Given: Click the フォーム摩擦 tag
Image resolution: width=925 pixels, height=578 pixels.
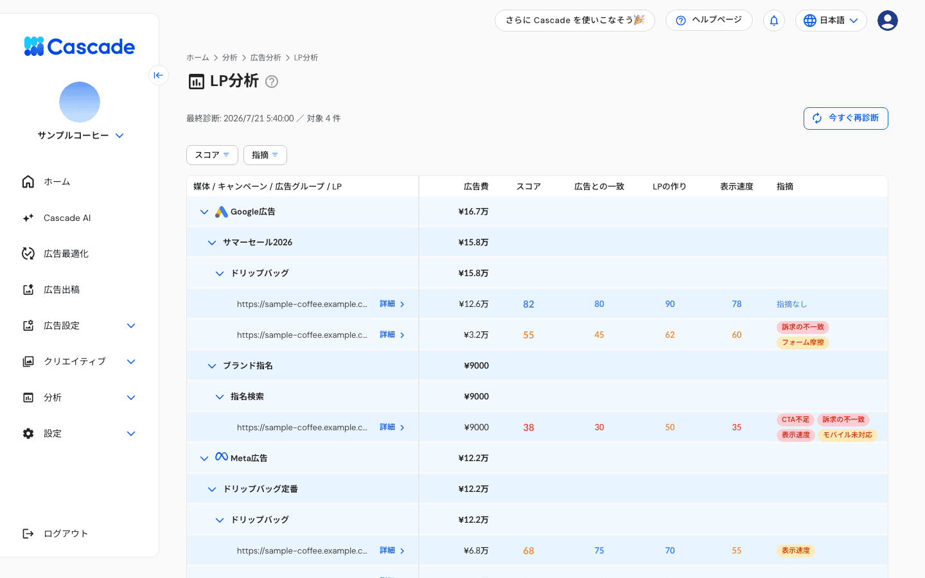Looking at the screenshot, I should (x=803, y=342).
